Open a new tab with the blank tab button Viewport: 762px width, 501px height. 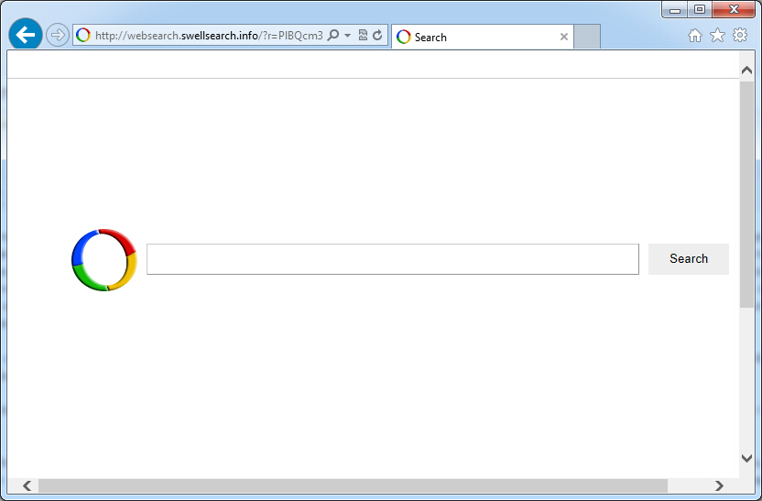tap(587, 37)
